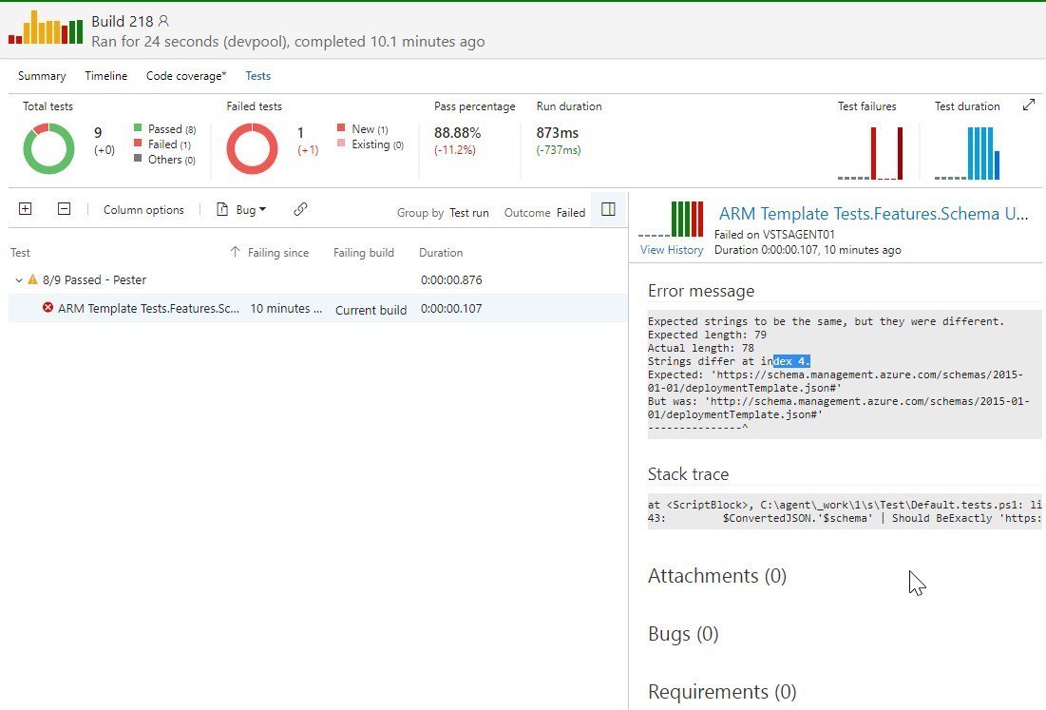Screen dimensions: 1046x710
Task: Open the Test failures trend chart
Action: click(x=868, y=147)
